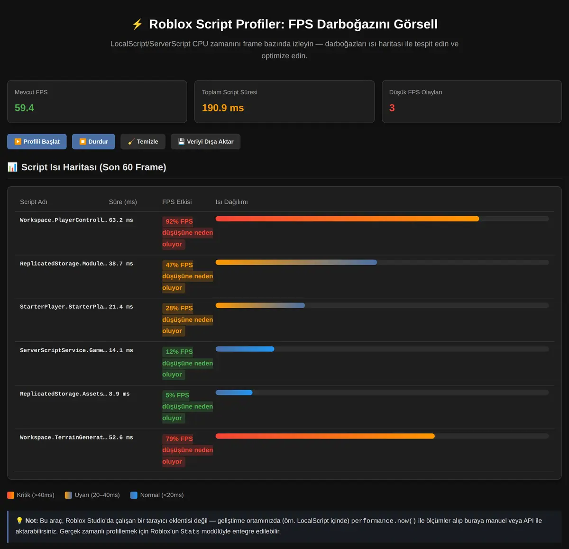
Task: Click the Düşük FPS Olayları card label
Action: (416, 92)
